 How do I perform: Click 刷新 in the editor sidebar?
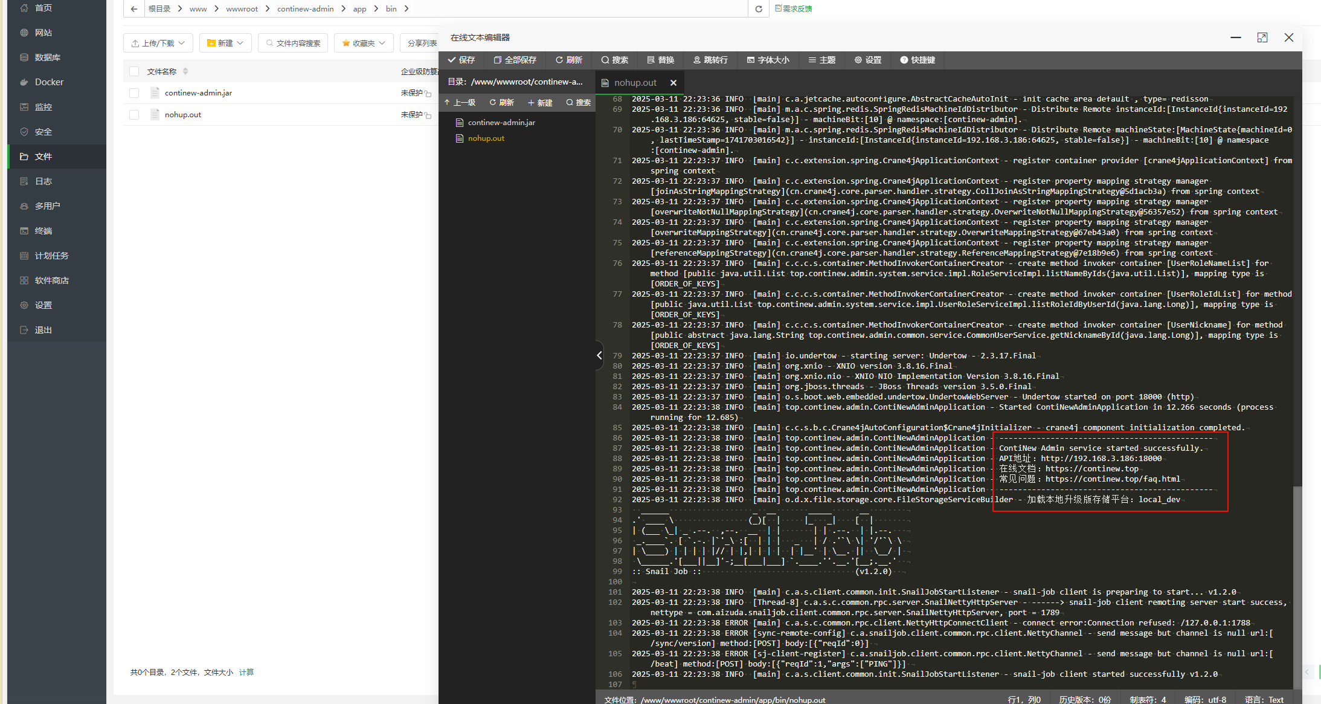coord(501,103)
